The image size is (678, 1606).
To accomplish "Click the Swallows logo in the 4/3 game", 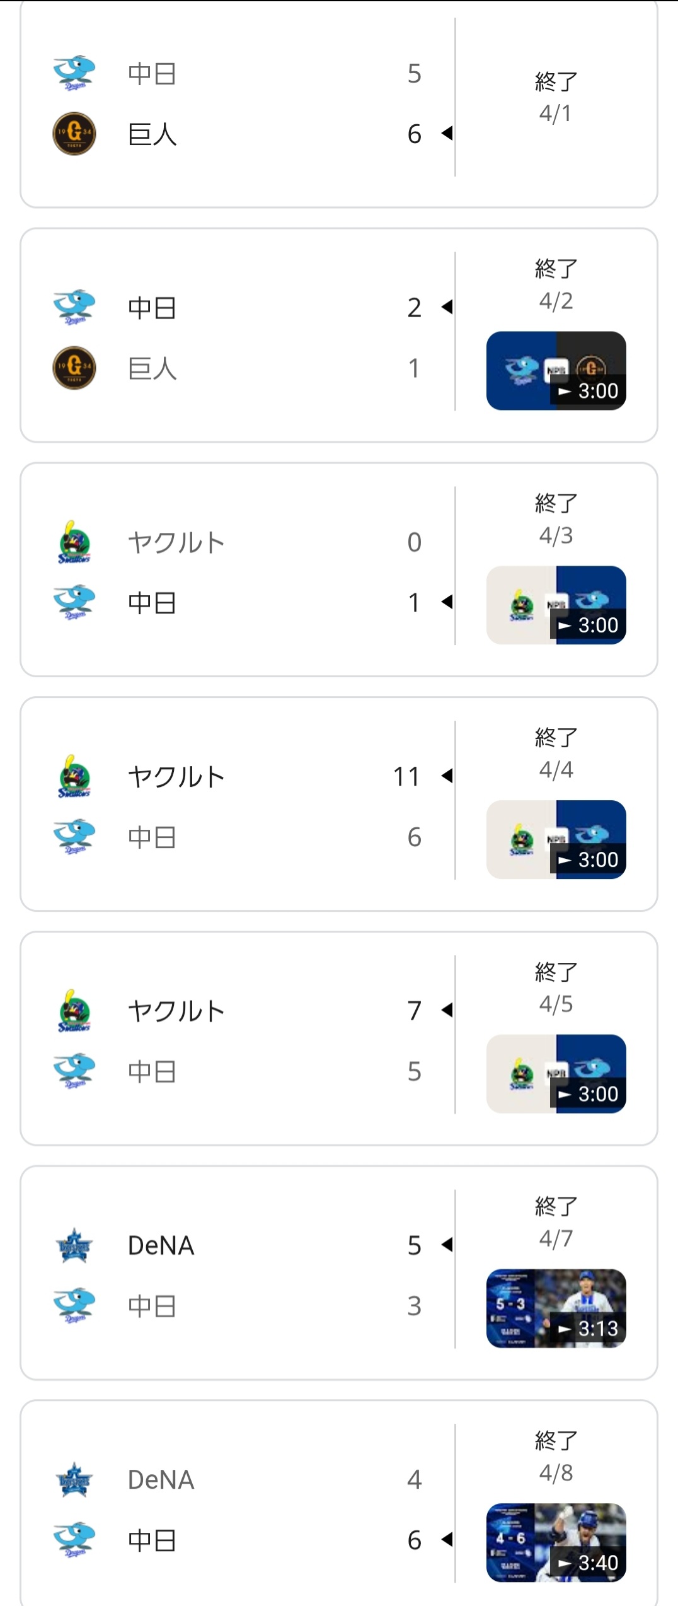I will point(74,542).
